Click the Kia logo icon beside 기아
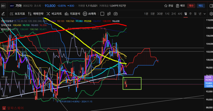This screenshot has height=111, width=213. [12, 6]
